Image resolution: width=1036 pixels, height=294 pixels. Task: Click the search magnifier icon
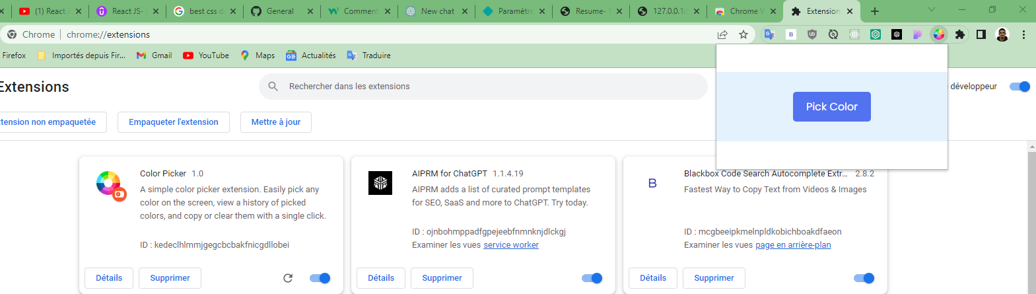[273, 87]
